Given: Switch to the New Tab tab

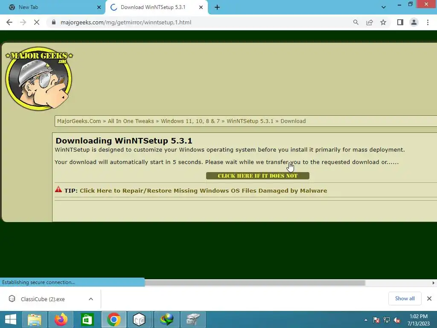Looking at the screenshot, I should pyautogui.click(x=52, y=7).
